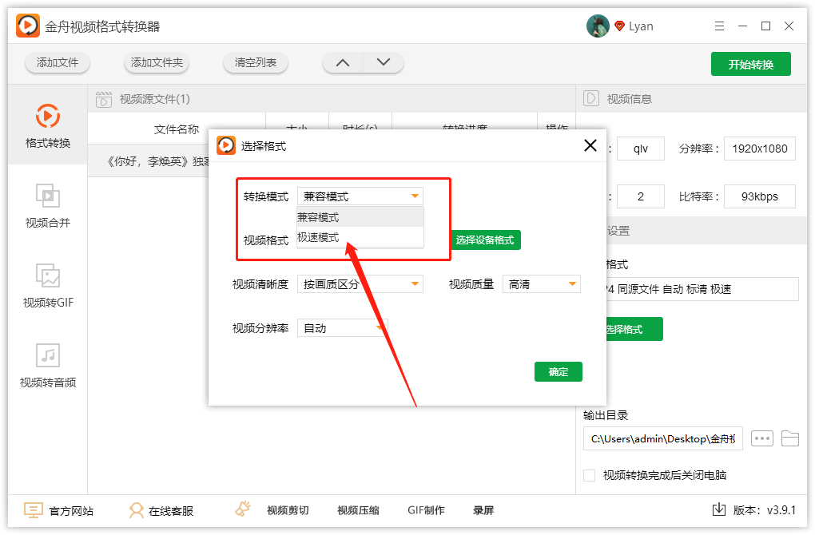Click the 添加文件夹 button

click(x=157, y=62)
